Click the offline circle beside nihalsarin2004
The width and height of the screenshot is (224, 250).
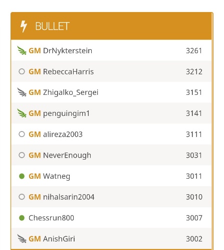pos(22,197)
